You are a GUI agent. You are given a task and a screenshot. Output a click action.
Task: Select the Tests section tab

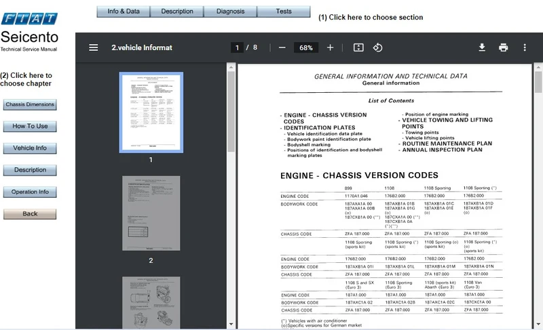coord(284,12)
